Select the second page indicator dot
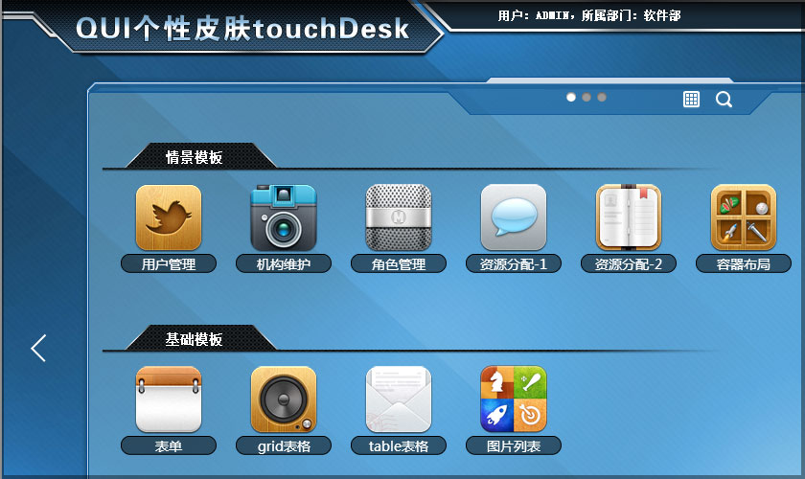This screenshot has width=805, height=479. coord(586,97)
